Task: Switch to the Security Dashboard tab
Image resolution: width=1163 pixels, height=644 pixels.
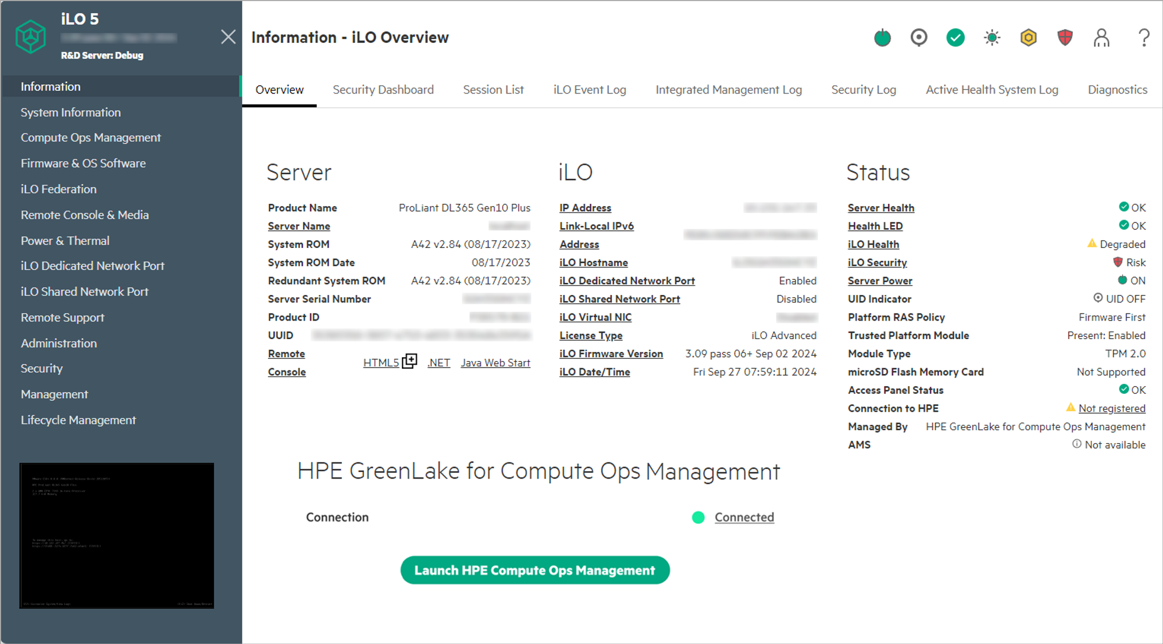Action: click(383, 90)
